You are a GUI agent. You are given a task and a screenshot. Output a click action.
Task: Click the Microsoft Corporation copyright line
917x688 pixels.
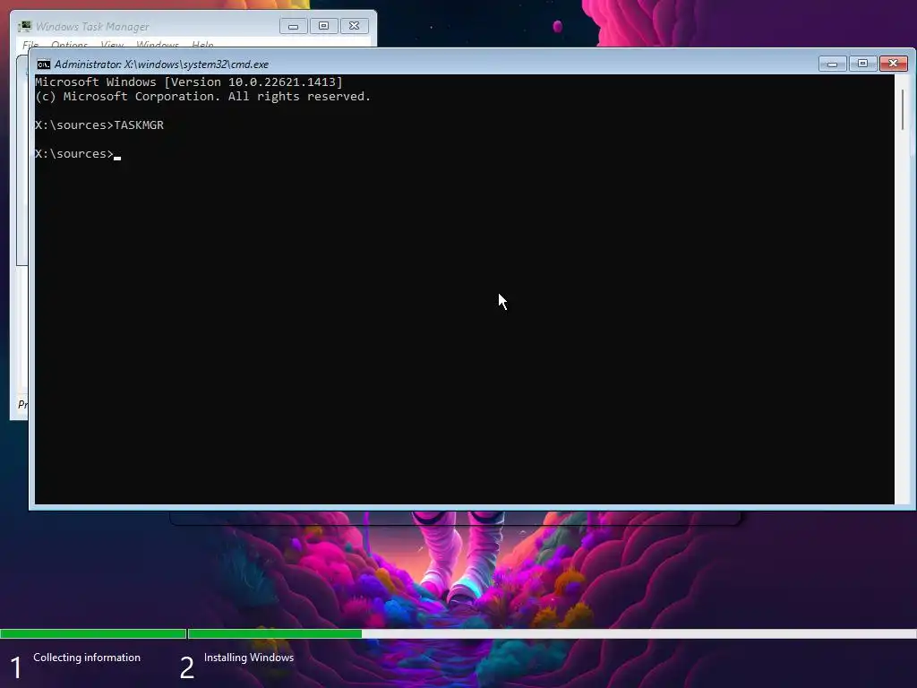pos(203,97)
